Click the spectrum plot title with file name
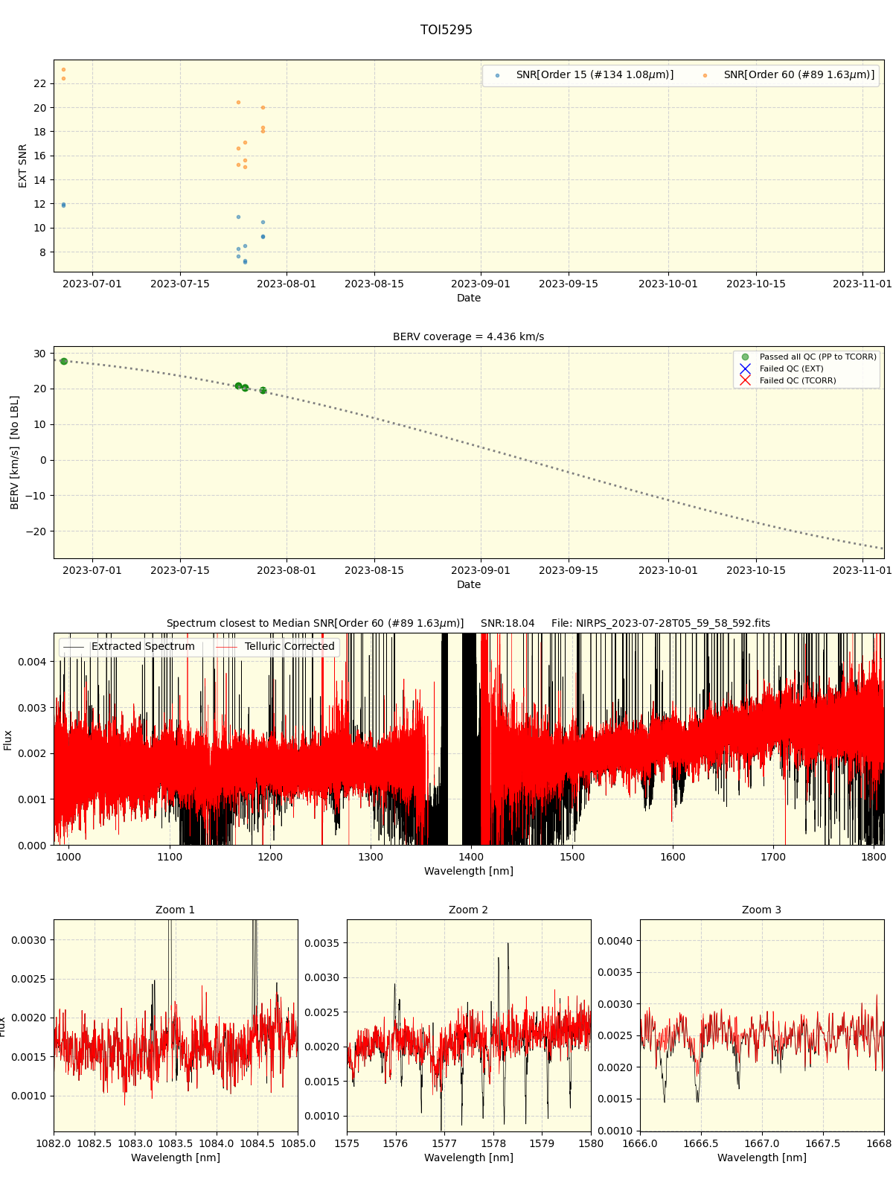The image size is (893, 1191). tap(468, 623)
